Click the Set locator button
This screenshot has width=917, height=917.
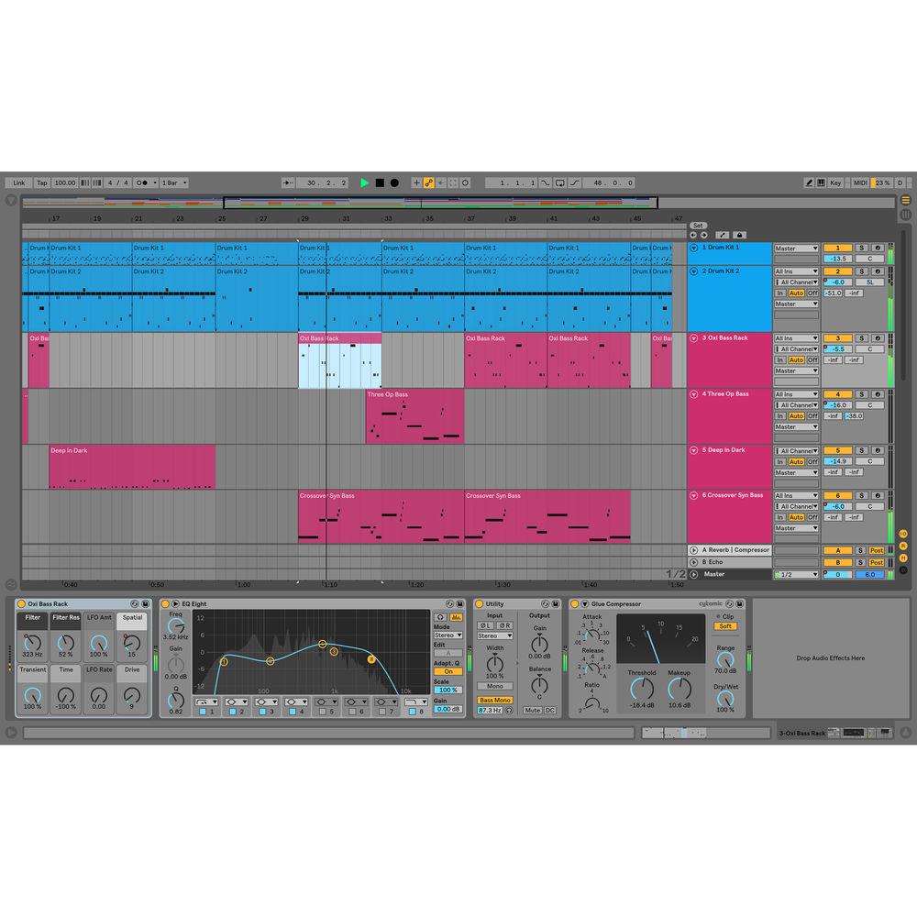698,224
